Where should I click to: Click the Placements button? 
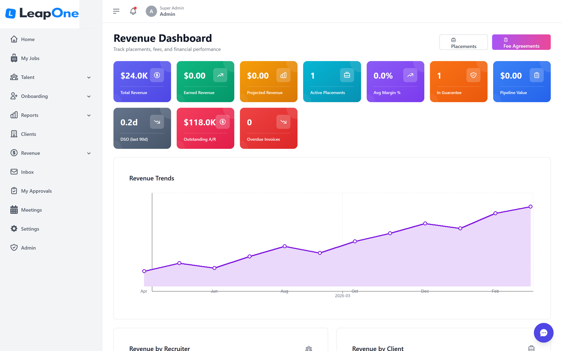pyautogui.click(x=464, y=42)
